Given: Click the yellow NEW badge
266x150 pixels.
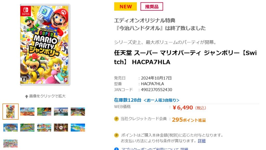Looking at the screenshot, I should 125,6.
